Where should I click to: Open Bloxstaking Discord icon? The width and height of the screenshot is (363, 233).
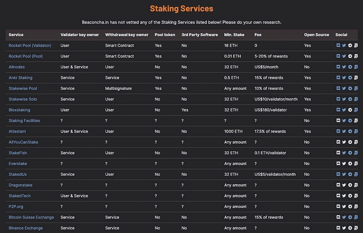[338, 110]
